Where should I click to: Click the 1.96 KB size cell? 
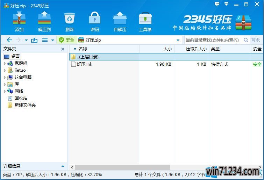point(164,64)
